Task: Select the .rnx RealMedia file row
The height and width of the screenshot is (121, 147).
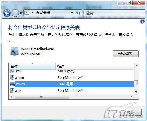Action: pos(71,90)
